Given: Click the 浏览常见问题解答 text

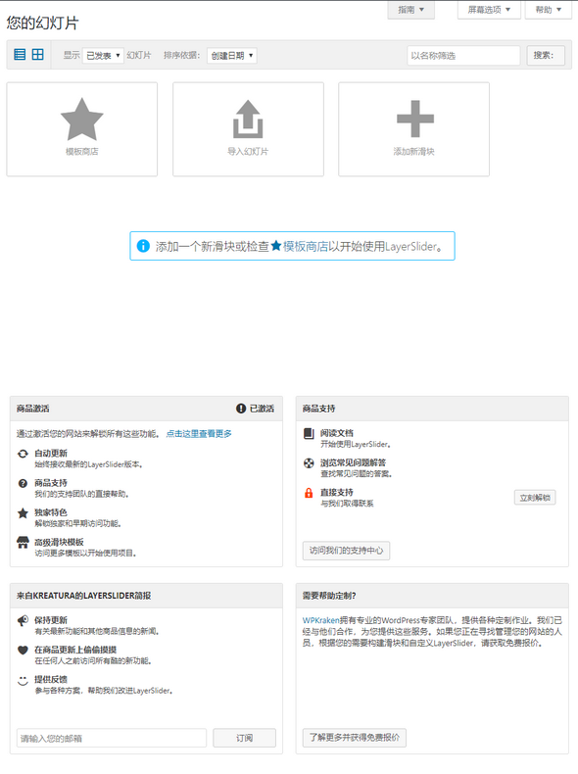Looking at the screenshot, I should pos(353,462).
